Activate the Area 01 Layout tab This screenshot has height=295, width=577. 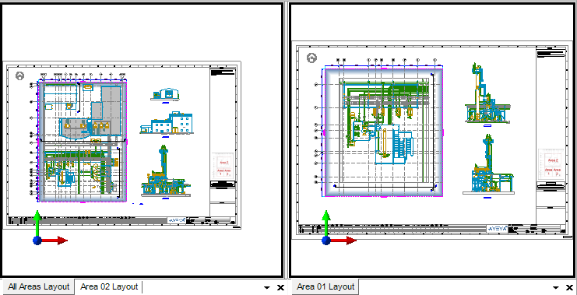point(325,286)
